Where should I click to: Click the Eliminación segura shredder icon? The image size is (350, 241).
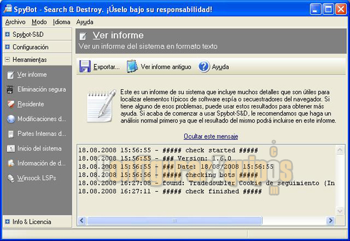pyautogui.click(x=10, y=89)
